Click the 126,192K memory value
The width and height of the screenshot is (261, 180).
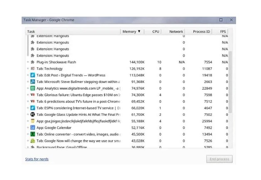137,69
